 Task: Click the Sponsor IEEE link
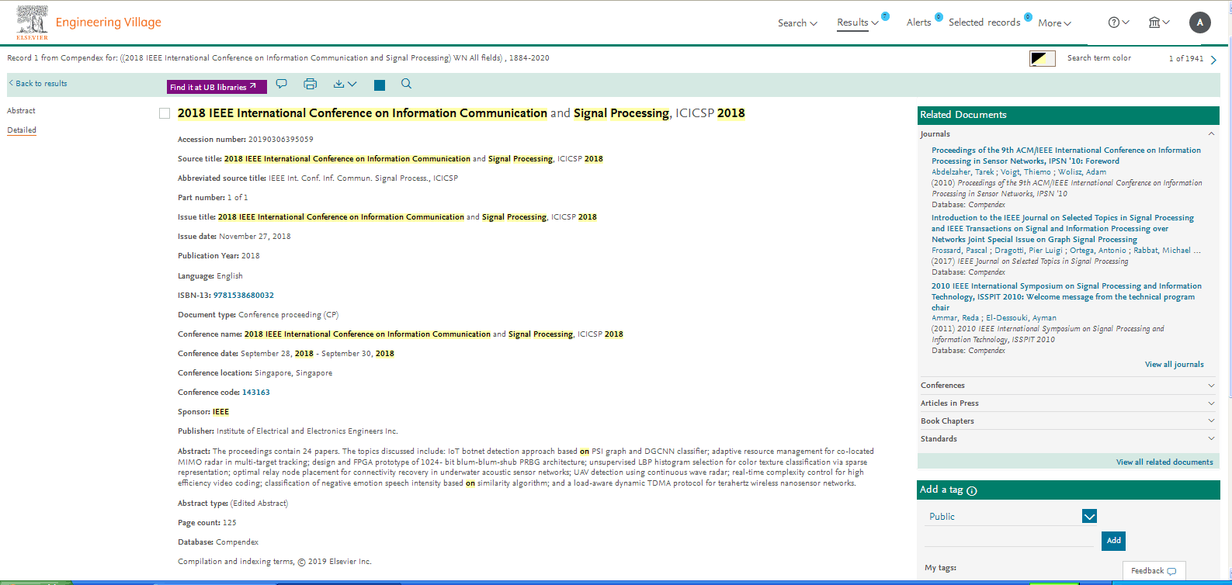(x=221, y=412)
